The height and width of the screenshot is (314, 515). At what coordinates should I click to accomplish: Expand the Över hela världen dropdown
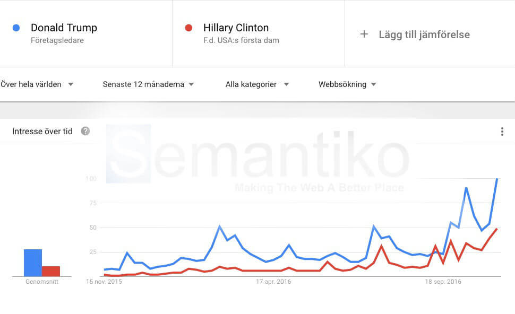36,84
